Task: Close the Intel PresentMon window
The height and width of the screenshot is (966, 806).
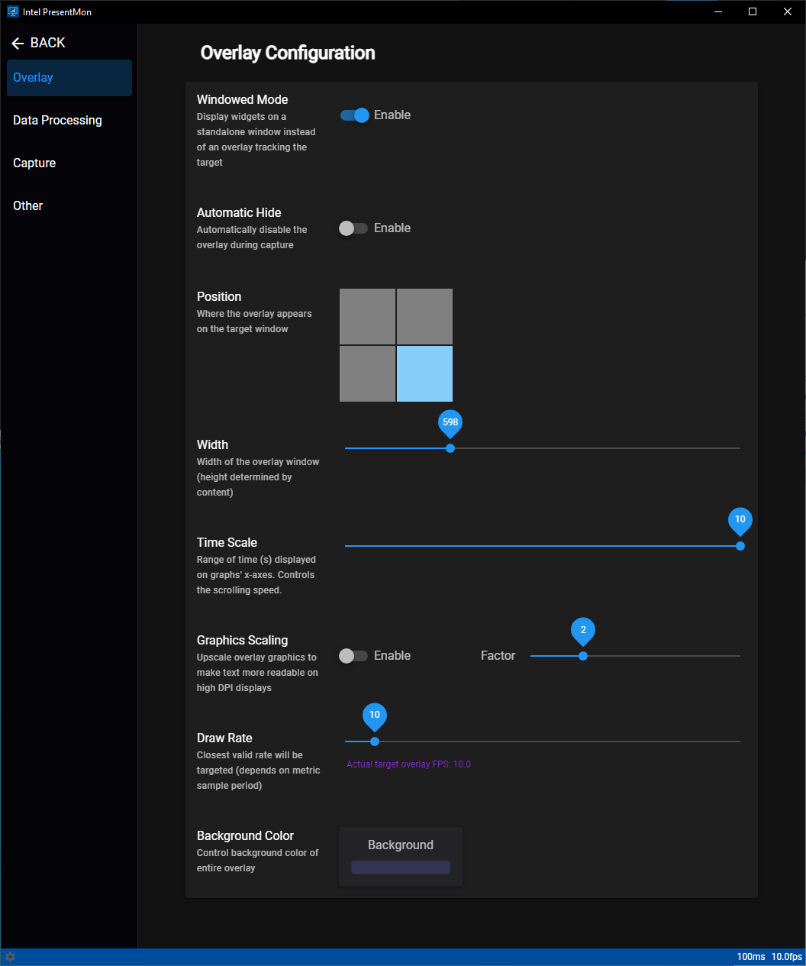Action: pos(788,11)
